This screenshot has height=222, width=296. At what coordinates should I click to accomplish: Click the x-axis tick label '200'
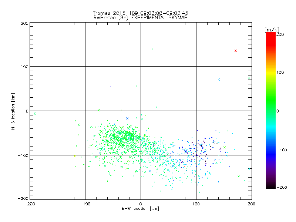click(x=252, y=204)
